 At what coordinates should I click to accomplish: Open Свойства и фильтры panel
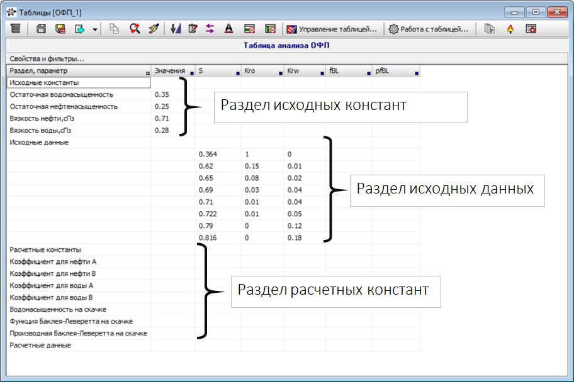(x=47, y=58)
